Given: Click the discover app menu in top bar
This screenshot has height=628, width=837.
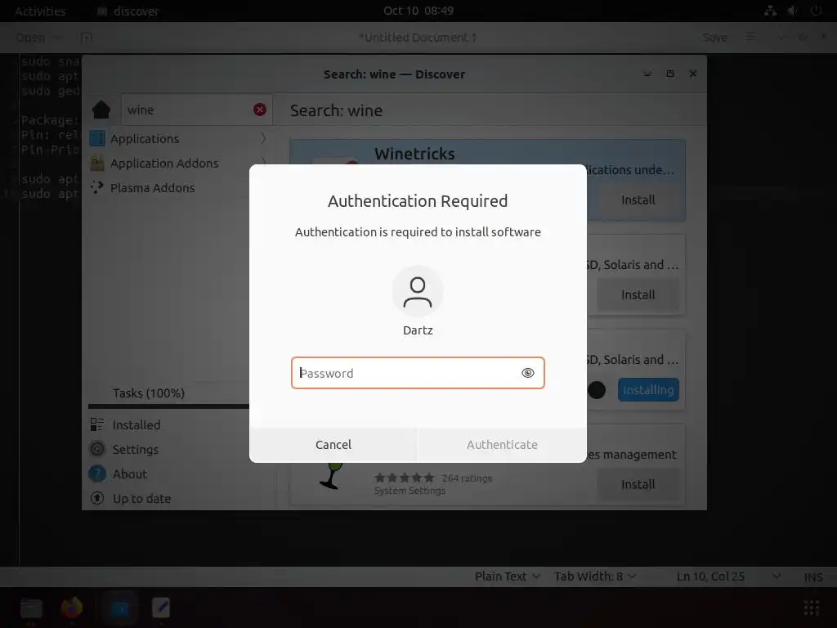Looking at the screenshot, I should tap(128, 11).
